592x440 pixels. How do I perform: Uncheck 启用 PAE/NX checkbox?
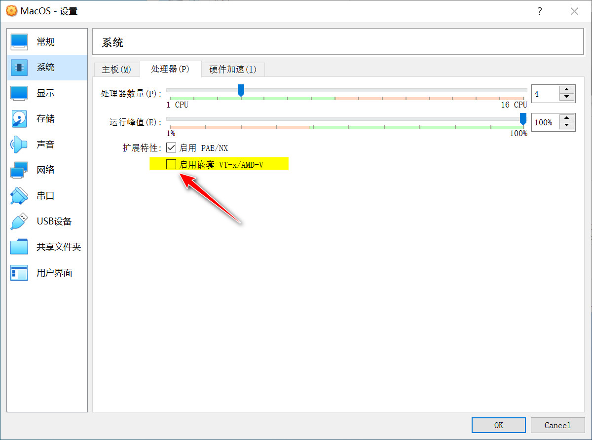click(x=171, y=147)
